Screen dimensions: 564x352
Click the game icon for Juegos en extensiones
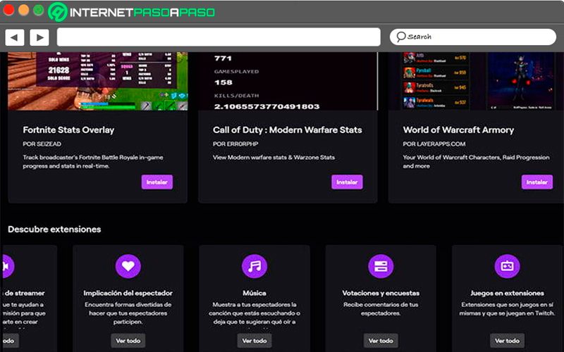[x=507, y=266]
